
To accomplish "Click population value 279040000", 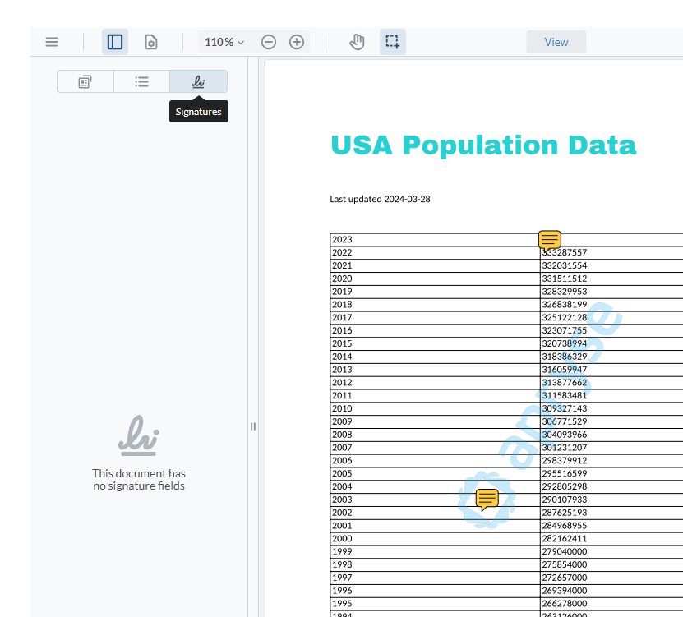I will (x=564, y=552).
